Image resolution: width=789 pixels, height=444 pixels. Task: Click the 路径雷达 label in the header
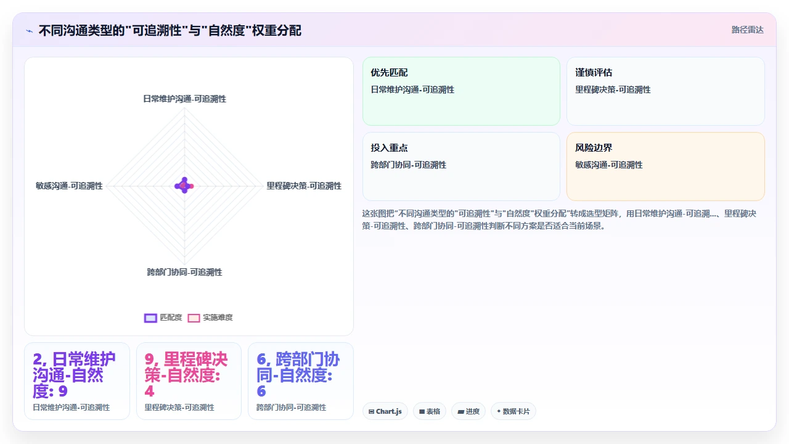click(x=747, y=30)
